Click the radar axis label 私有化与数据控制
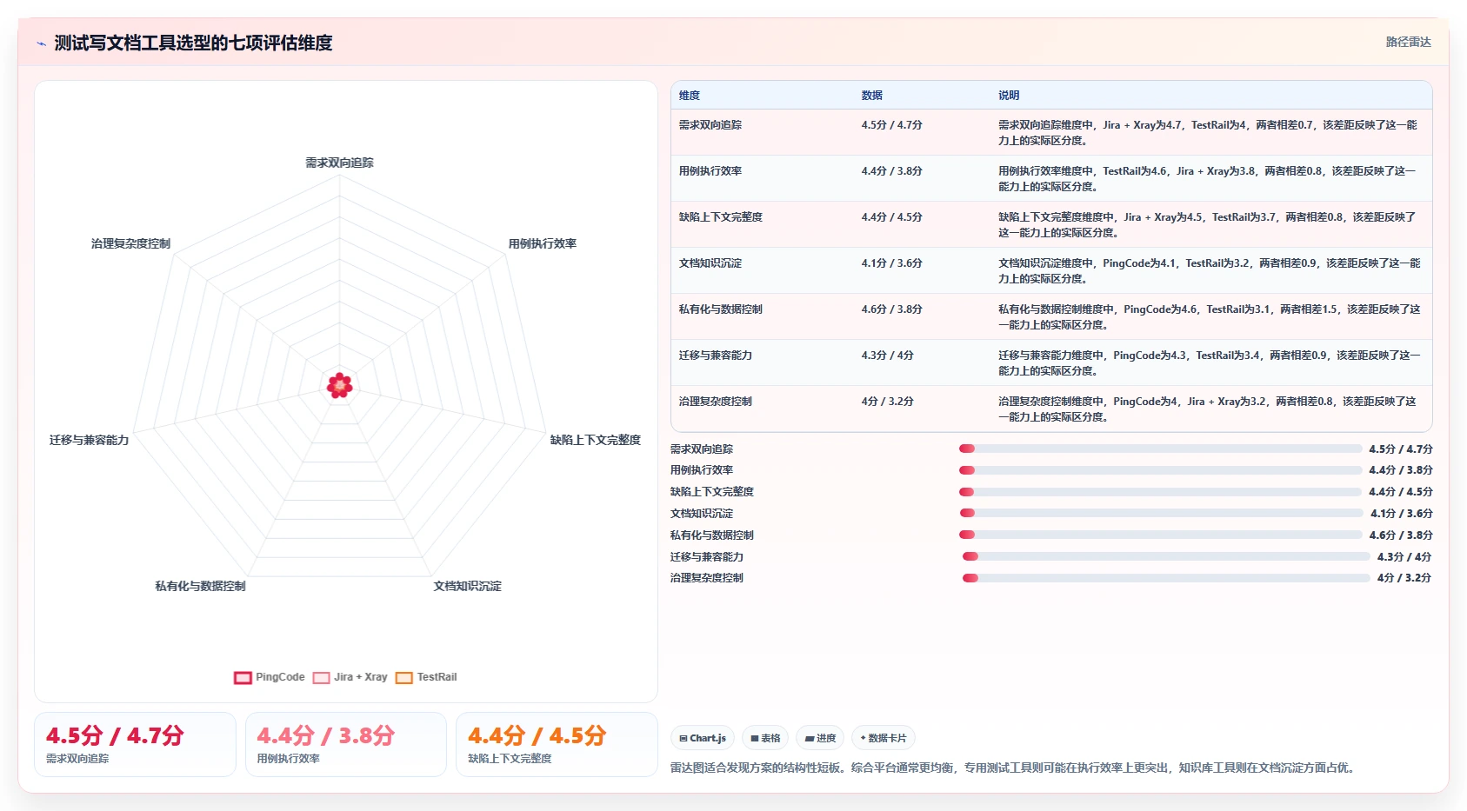The width and height of the screenshot is (1467, 811). (x=201, y=586)
